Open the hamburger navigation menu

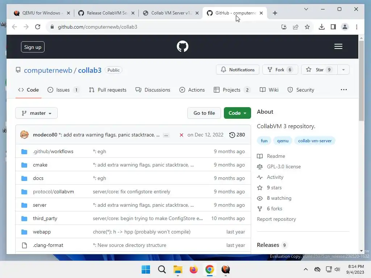338,46
